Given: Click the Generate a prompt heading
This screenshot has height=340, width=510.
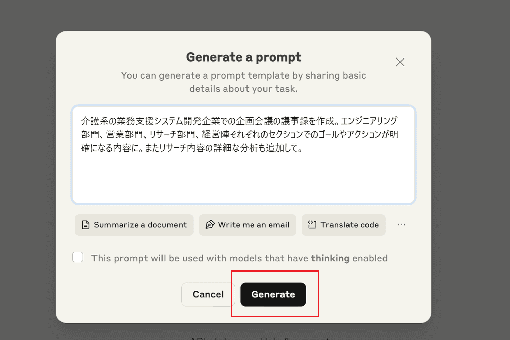Looking at the screenshot, I should click(243, 57).
